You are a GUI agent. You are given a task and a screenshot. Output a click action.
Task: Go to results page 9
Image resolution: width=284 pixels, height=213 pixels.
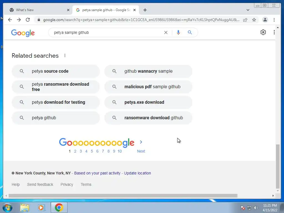pos(114,151)
